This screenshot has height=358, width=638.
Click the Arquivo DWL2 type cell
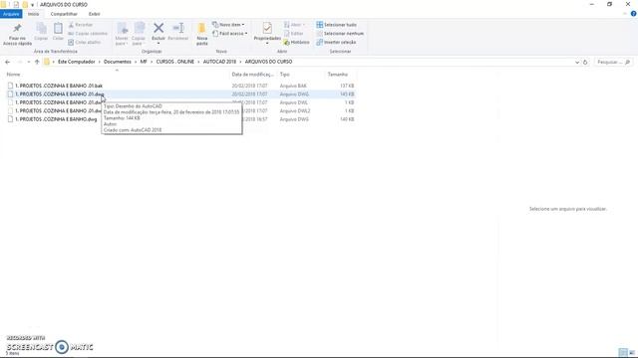(x=295, y=110)
